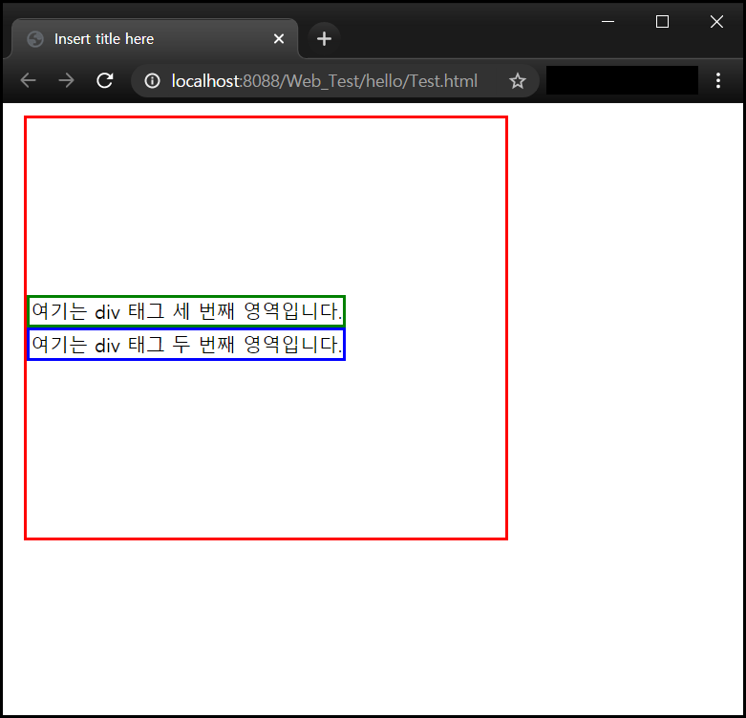Go forward to the next page

(x=66, y=81)
